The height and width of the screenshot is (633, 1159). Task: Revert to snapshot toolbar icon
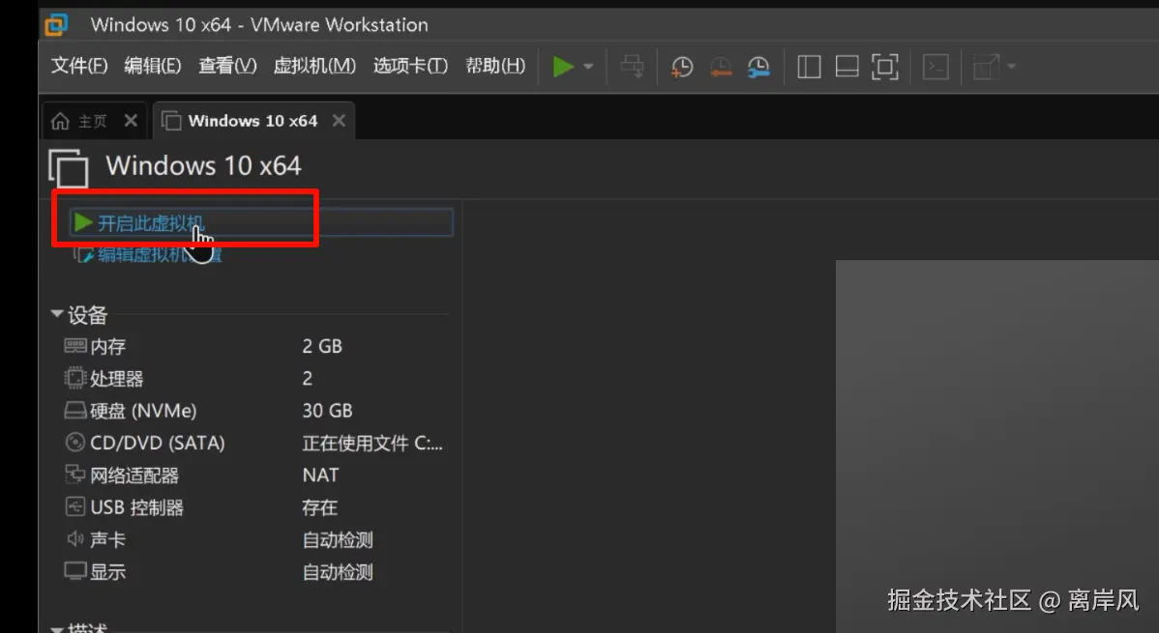720,68
